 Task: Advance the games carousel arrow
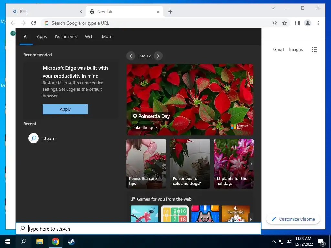251,219
